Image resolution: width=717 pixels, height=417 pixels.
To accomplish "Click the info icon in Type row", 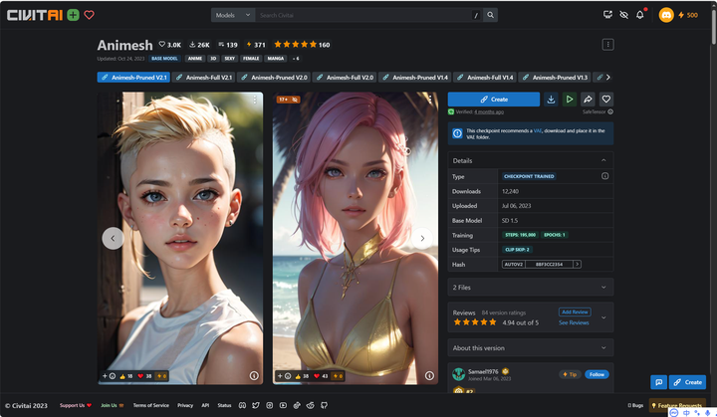I will tap(605, 176).
